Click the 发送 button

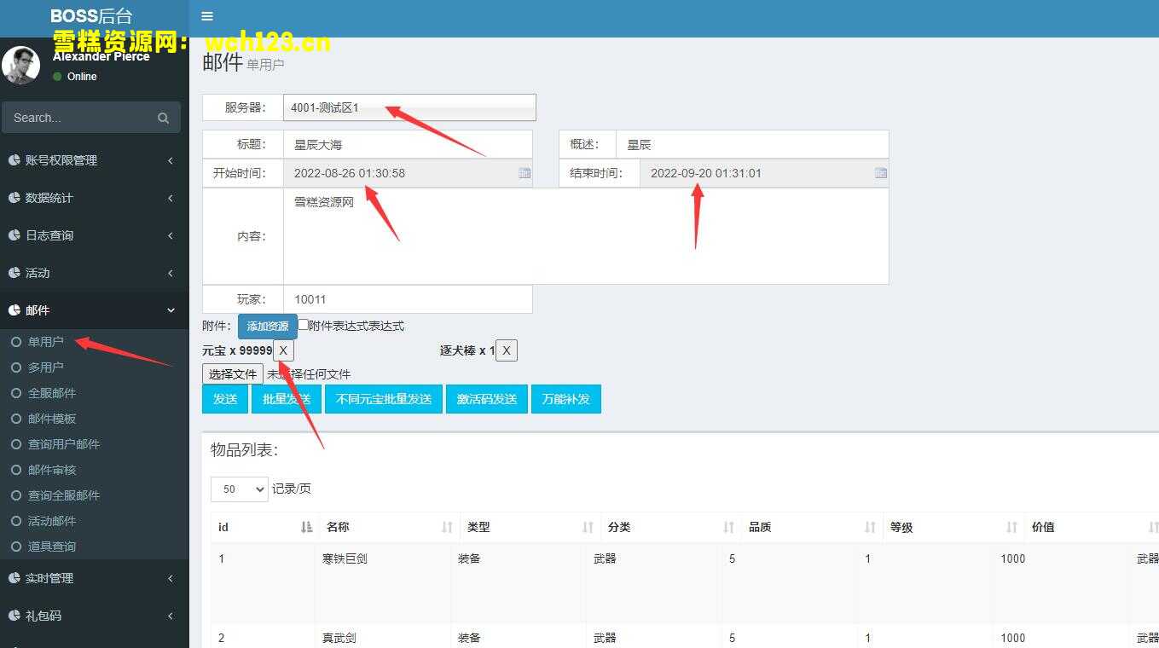tap(224, 398)
